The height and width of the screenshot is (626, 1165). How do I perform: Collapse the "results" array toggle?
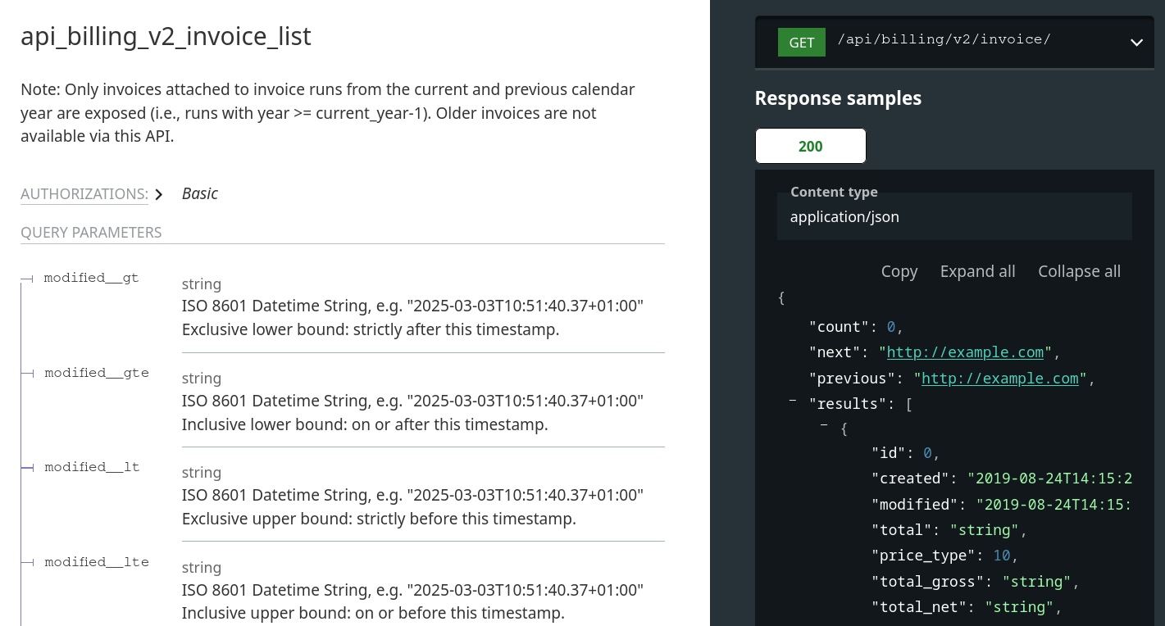click(793, 401)
